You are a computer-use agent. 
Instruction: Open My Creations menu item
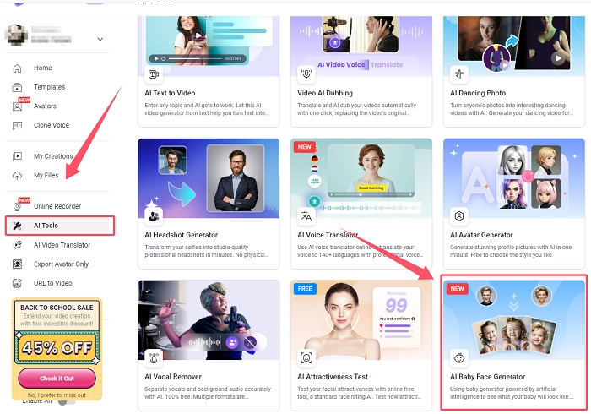[53, 156]
